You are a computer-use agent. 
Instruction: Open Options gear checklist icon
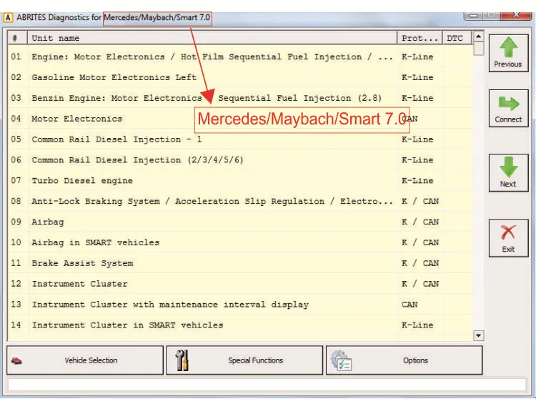[x=341, y=360]
